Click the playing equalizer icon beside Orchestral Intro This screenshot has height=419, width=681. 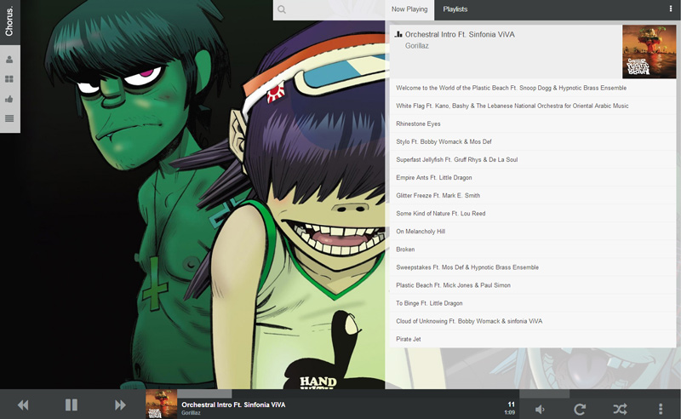(x=398, y=34)
